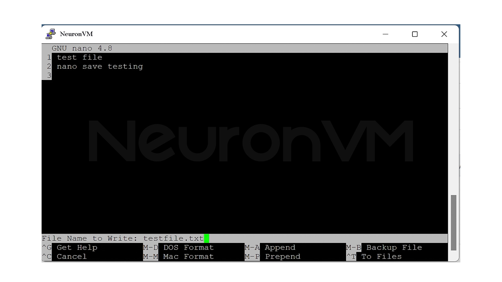Click the testfile.txt filename input field
Image resolution: width=502 pixels, height=282 pixels.
click(173, 238)
